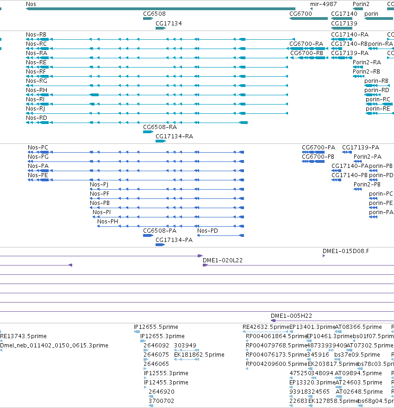Select the RE13743.5prime EST label
This screenshot has width=394, height=408.
24,336
